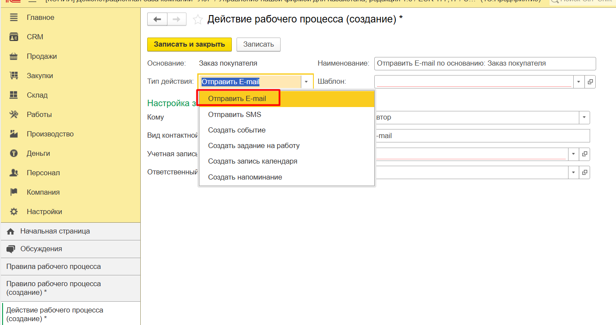
Task: Click the Деньги coin icon
Action: pos(14,154)
